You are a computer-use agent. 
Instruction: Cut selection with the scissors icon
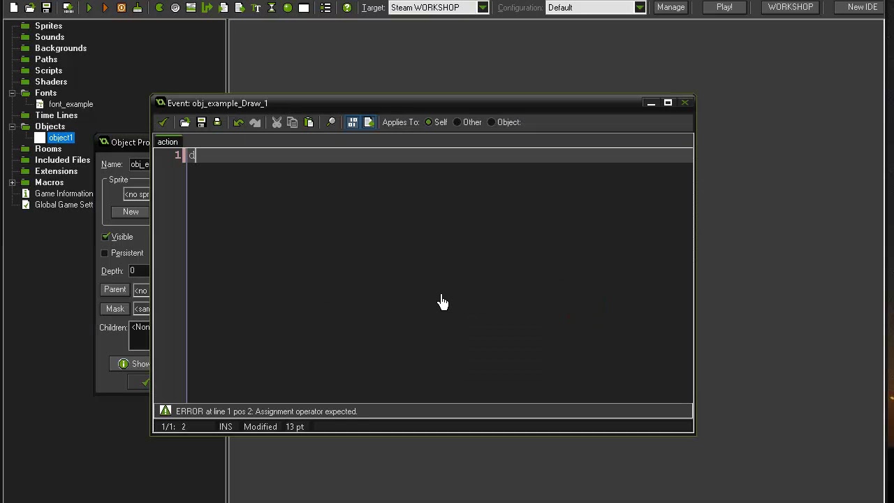click(277, 122)
